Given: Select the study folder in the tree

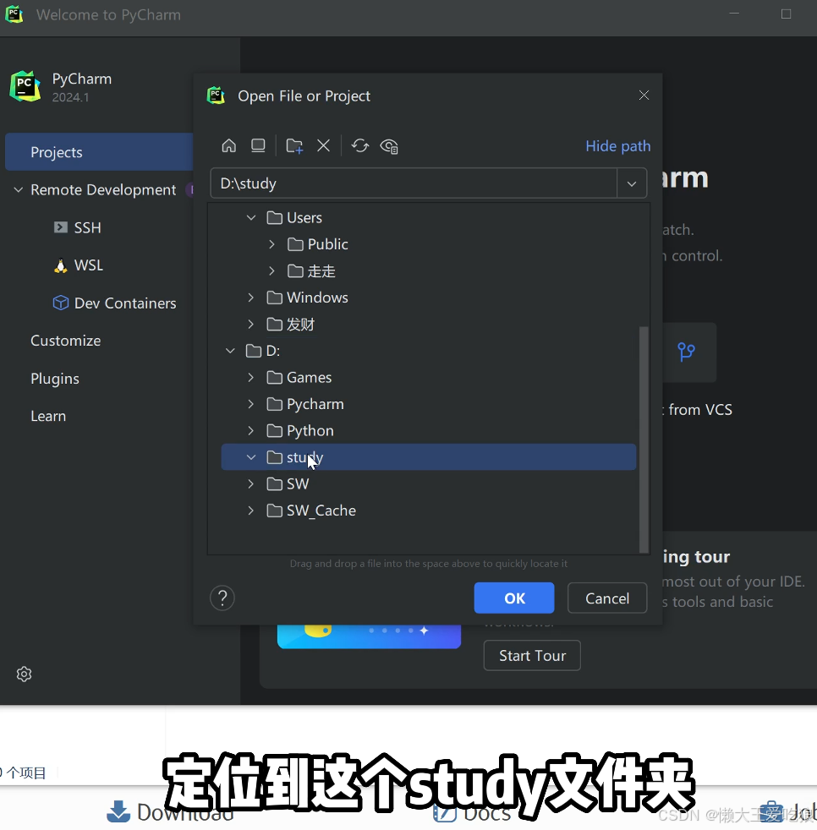Looking at the screenshot, I should [429, 456].
